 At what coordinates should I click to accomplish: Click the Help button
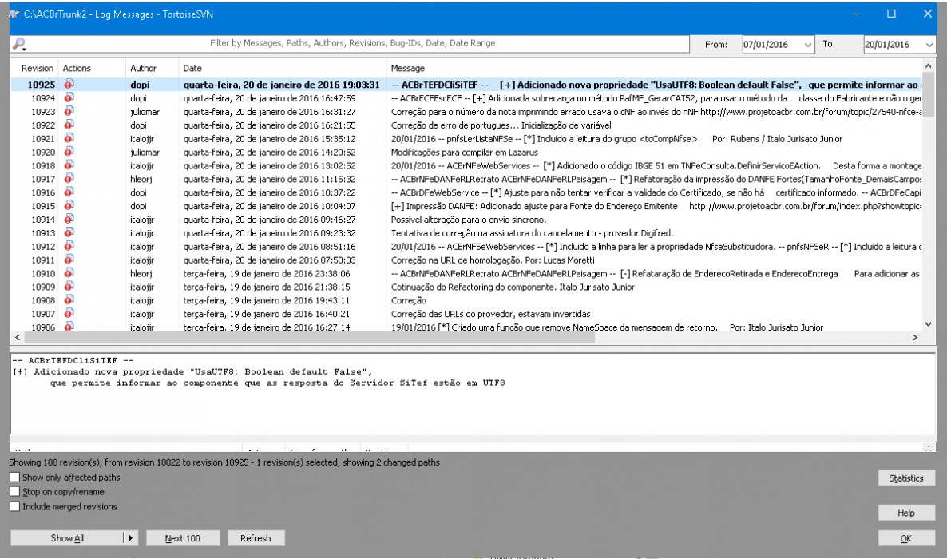pos(906,513)
